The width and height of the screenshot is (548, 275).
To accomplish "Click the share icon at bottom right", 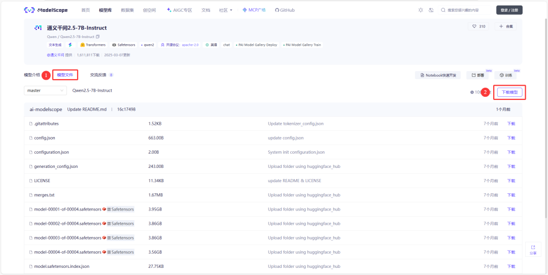I will click(533, 250).
